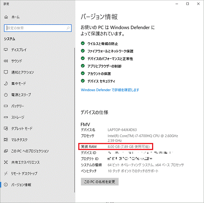Click green check next to アカウントの保護
This screenshot has width=204, height=203.
point(83,73)
